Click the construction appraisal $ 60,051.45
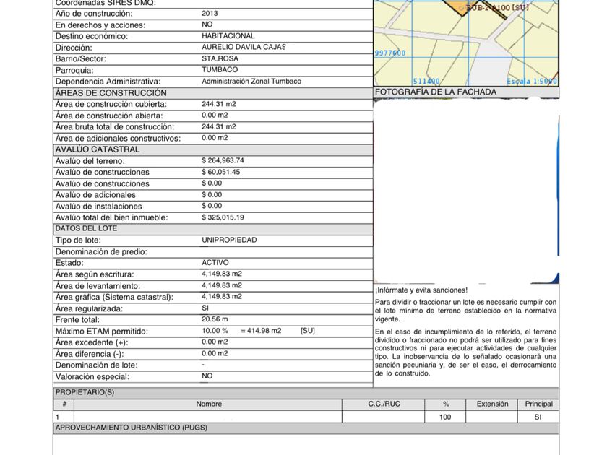This screenshot has height=455, width=607. tap(220, 172)
